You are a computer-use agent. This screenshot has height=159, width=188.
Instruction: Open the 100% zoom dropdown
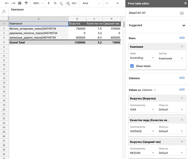point(38,3)
